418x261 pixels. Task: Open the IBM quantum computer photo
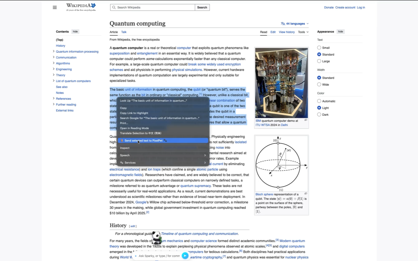tap(281, 83)
